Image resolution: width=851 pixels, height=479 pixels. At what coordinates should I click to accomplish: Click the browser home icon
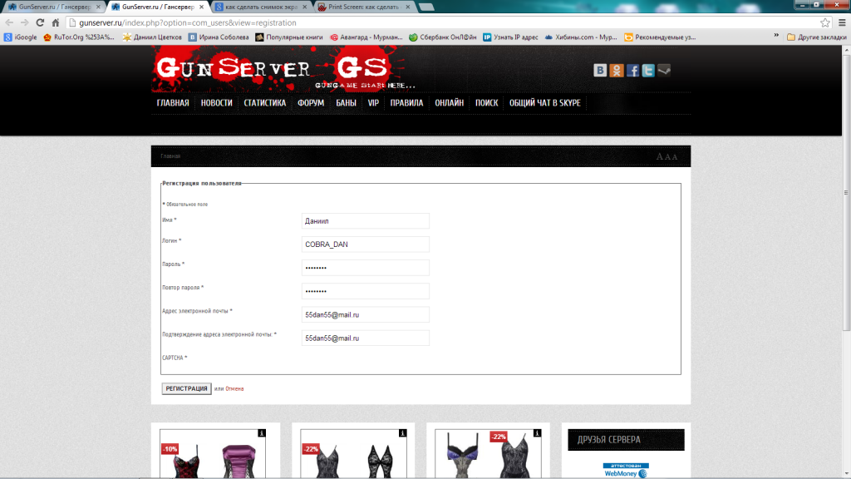[56, 22]
